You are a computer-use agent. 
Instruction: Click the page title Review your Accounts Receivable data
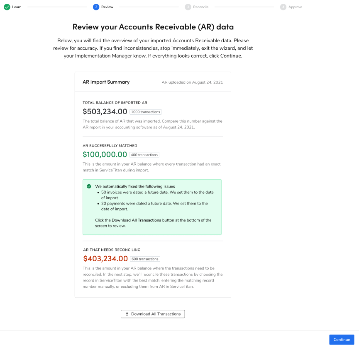tap(153, 27)
